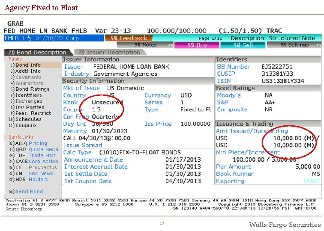Click the Composite rating label
Image resolution: width=324 pixels, height=231 pixels.
[232, 110]
